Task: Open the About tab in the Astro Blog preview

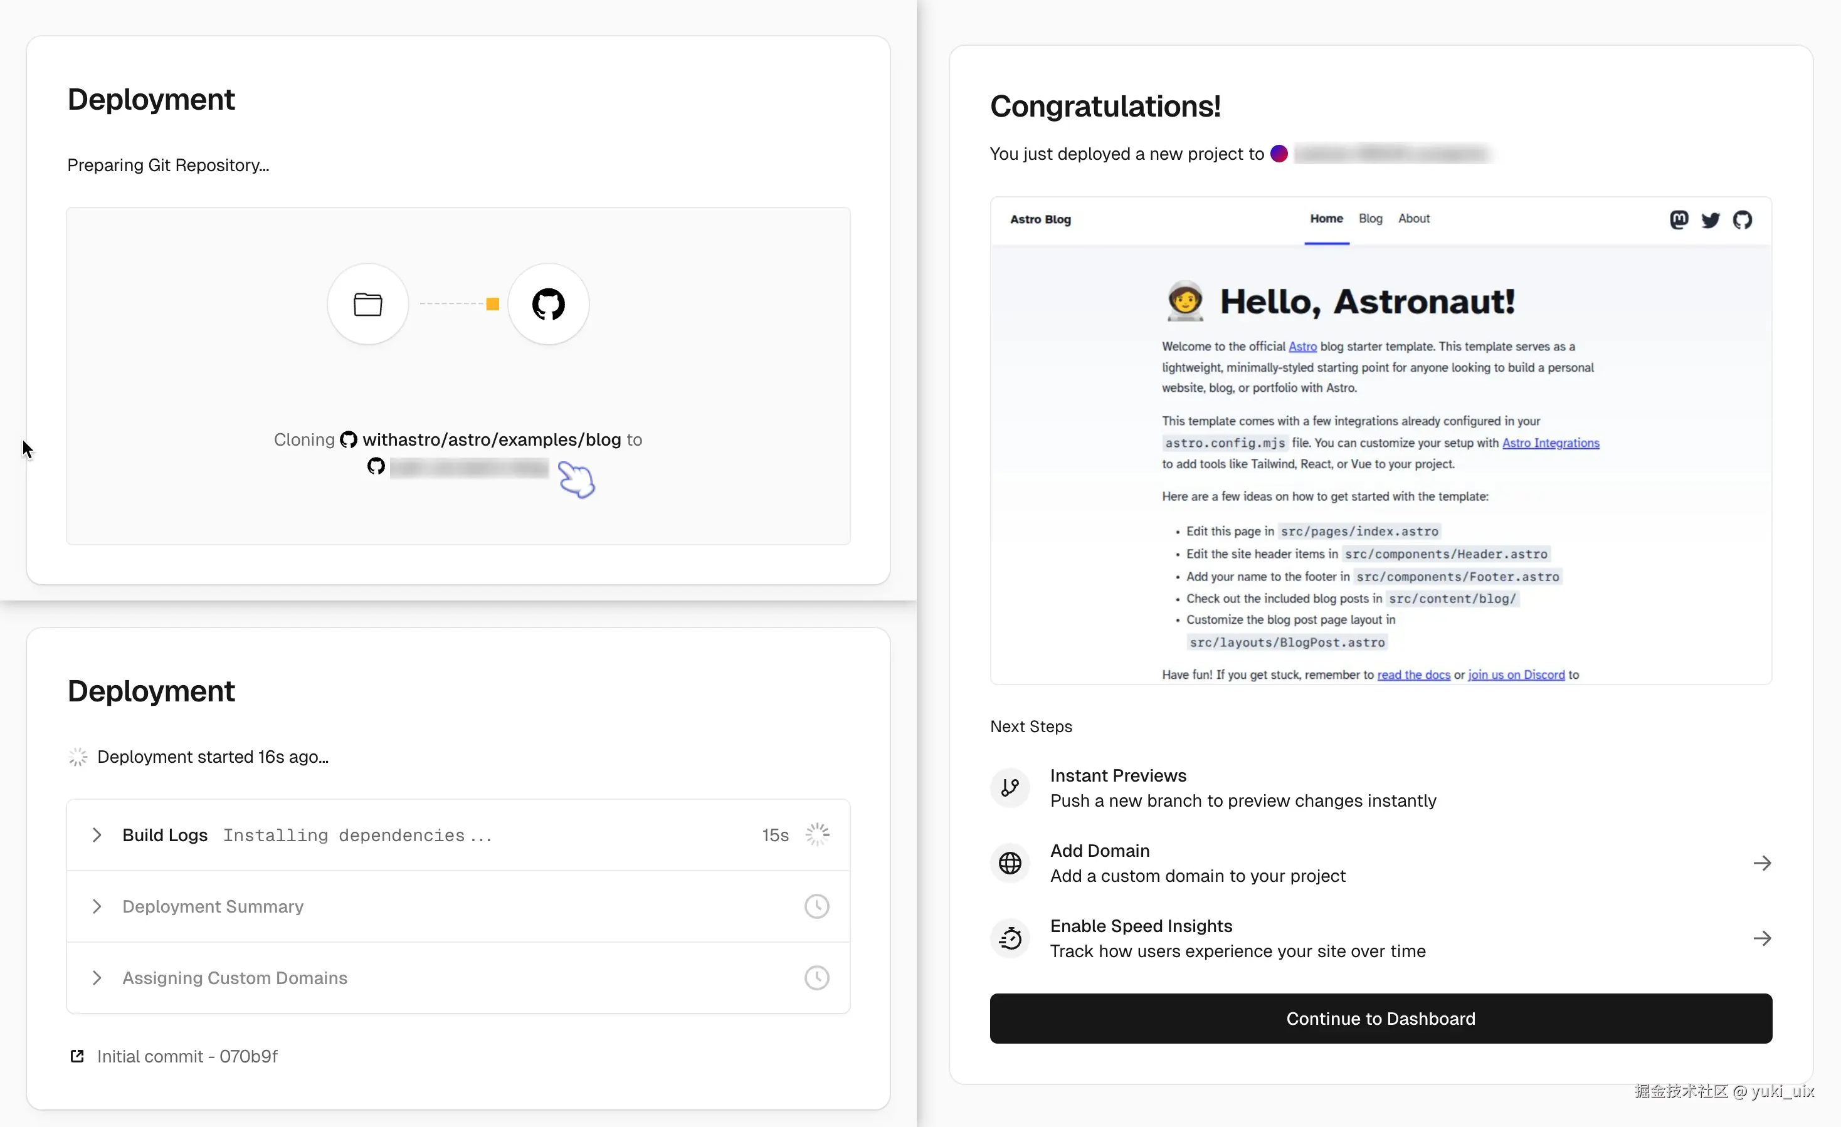Action: pos(1413,219)
